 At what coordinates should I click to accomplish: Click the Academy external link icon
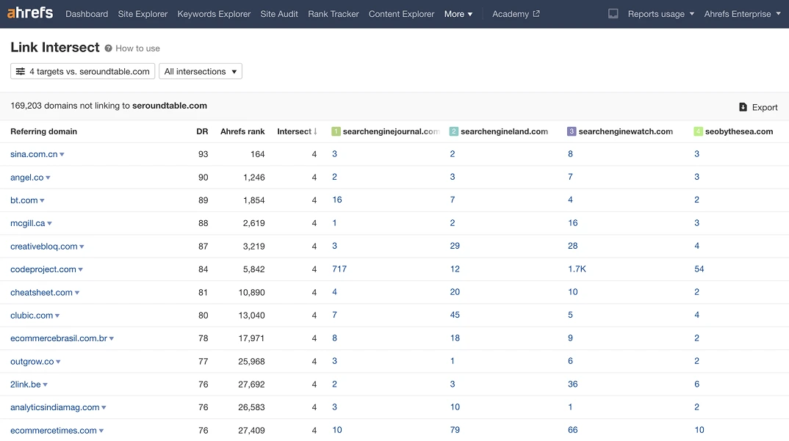[536, 14]
